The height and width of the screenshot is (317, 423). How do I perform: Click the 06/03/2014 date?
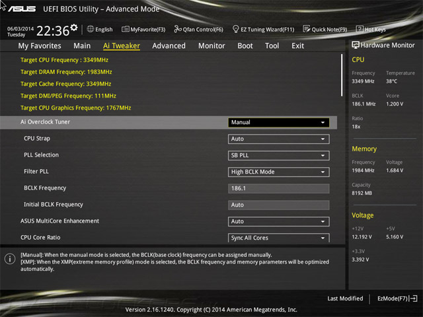pyautogui.click(x=20, y=28)
